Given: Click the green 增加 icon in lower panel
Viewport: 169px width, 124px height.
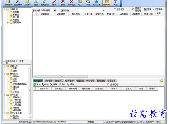Looking at the screenshot, I should [x=37, y=84].
